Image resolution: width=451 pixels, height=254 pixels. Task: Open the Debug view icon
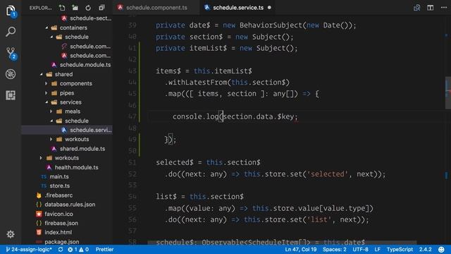pos(11,74)
